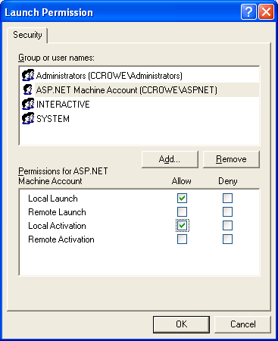Click the Permissions for ASP.NET Machine Account label
This screenshot has width=278, height=341.
[63, 176]
